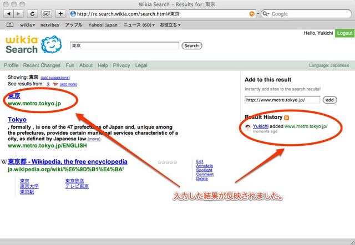This screenshot has height=245, width=355.
Task: Click Comment for the Wikipedia result
Action: click(205, 174)
